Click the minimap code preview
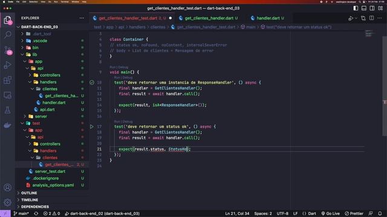This screenshot has width=387, height=217. 369,33
